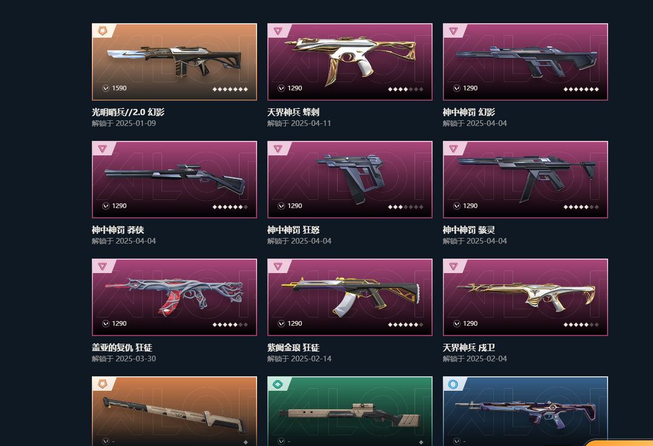The image size is (653, 446).
Task: Click the 神中神罚 骇灵 skin name
Action: click(469, 230)
